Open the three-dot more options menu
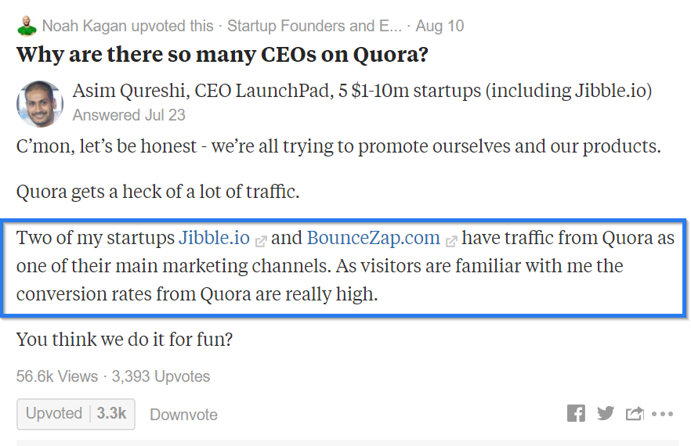691x446 pixels. pos(662,414)
